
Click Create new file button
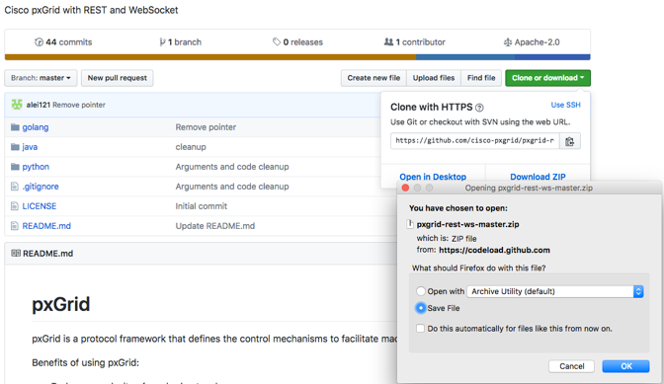point(373,78)
